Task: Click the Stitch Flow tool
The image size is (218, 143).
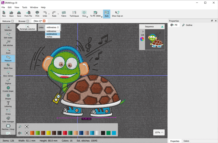Action: click(8, 66)
